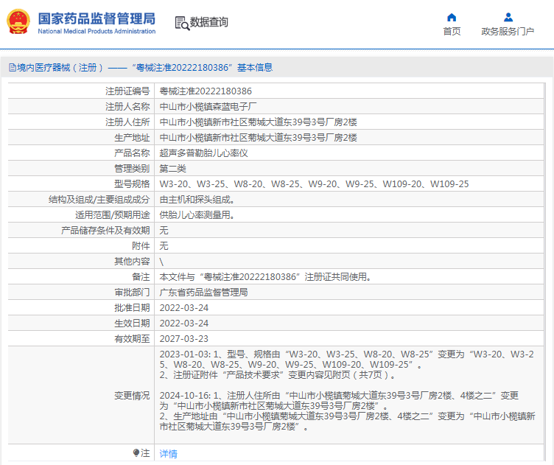Click the 产品储存条件及有效期 label

105,231
